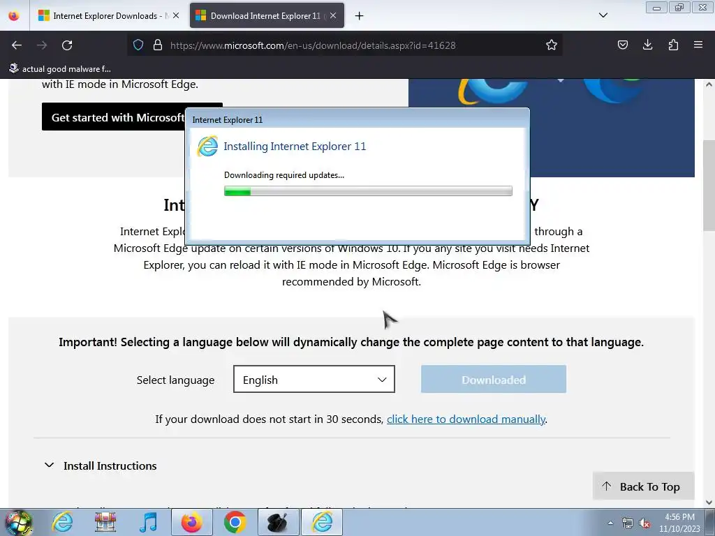View site security via the padlock icon
This screenshot has width=715, height=536.
(x=158, y=45)
